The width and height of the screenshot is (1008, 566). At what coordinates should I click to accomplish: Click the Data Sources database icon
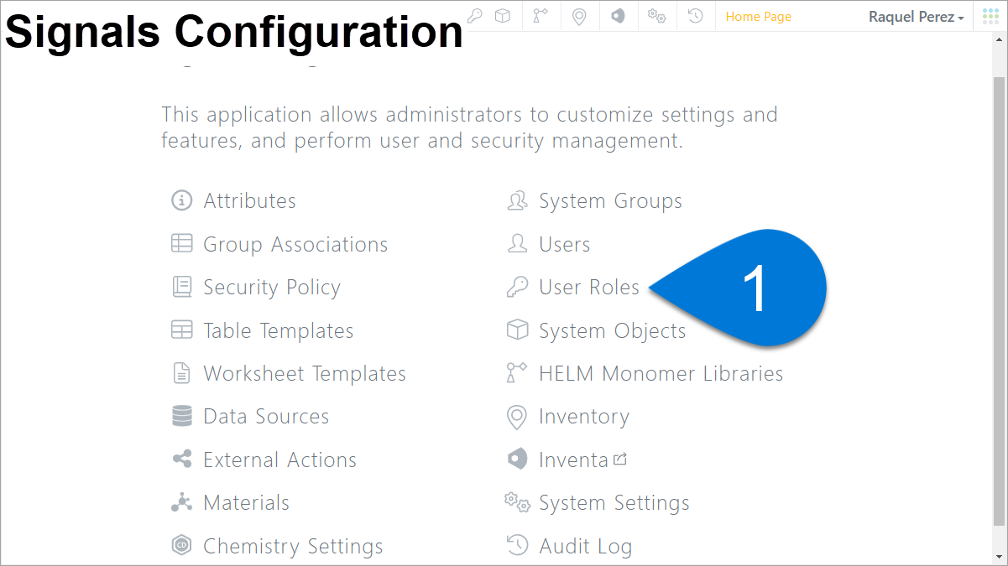coord(181,417)
